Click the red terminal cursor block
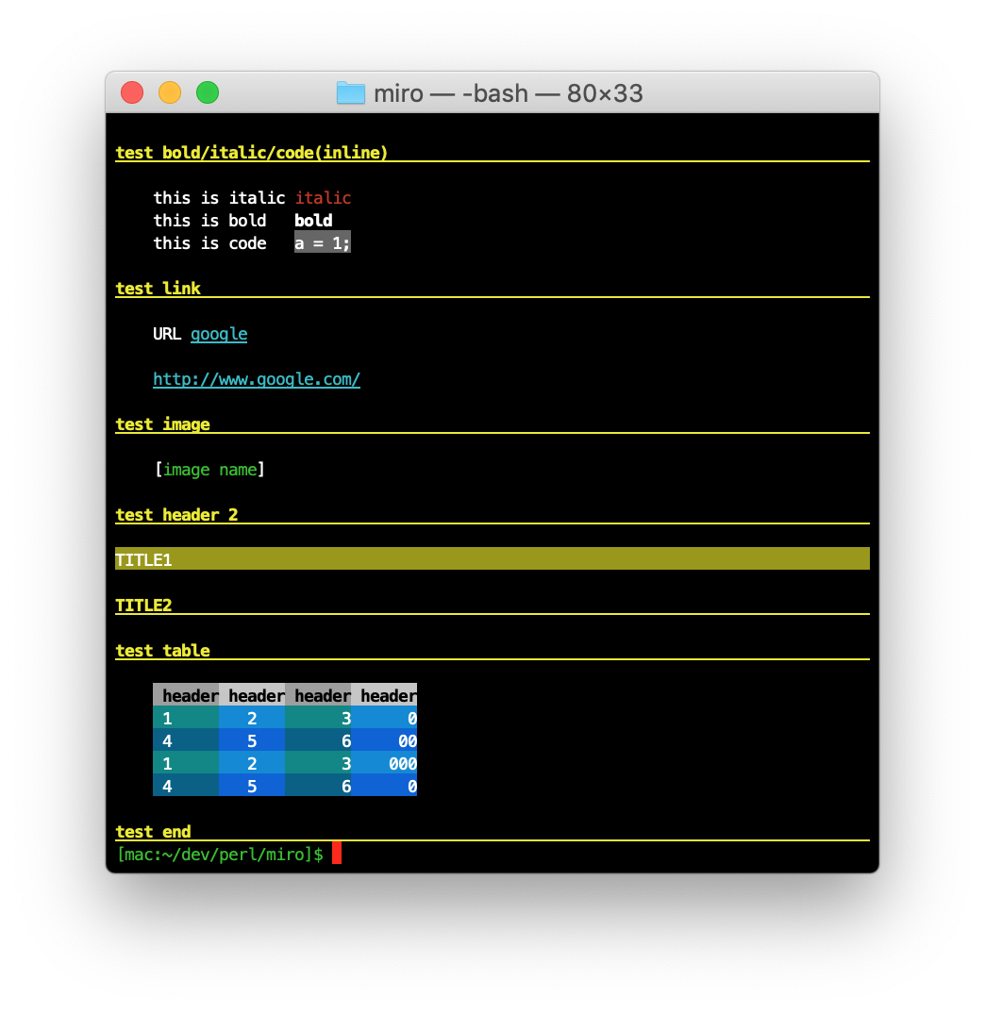 coord(337,853)
